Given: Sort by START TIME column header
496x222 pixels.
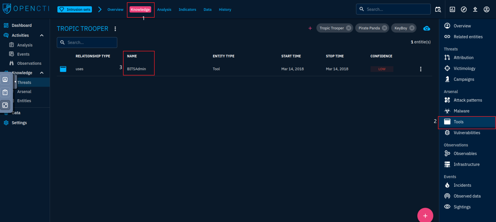Looking at the screenshot, I should [x=291, y=56].
